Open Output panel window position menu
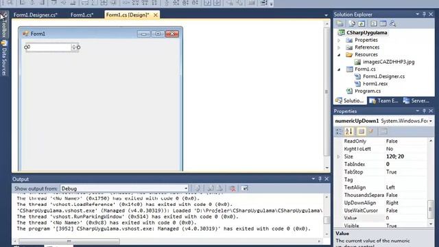 click(x=313, y=178)
